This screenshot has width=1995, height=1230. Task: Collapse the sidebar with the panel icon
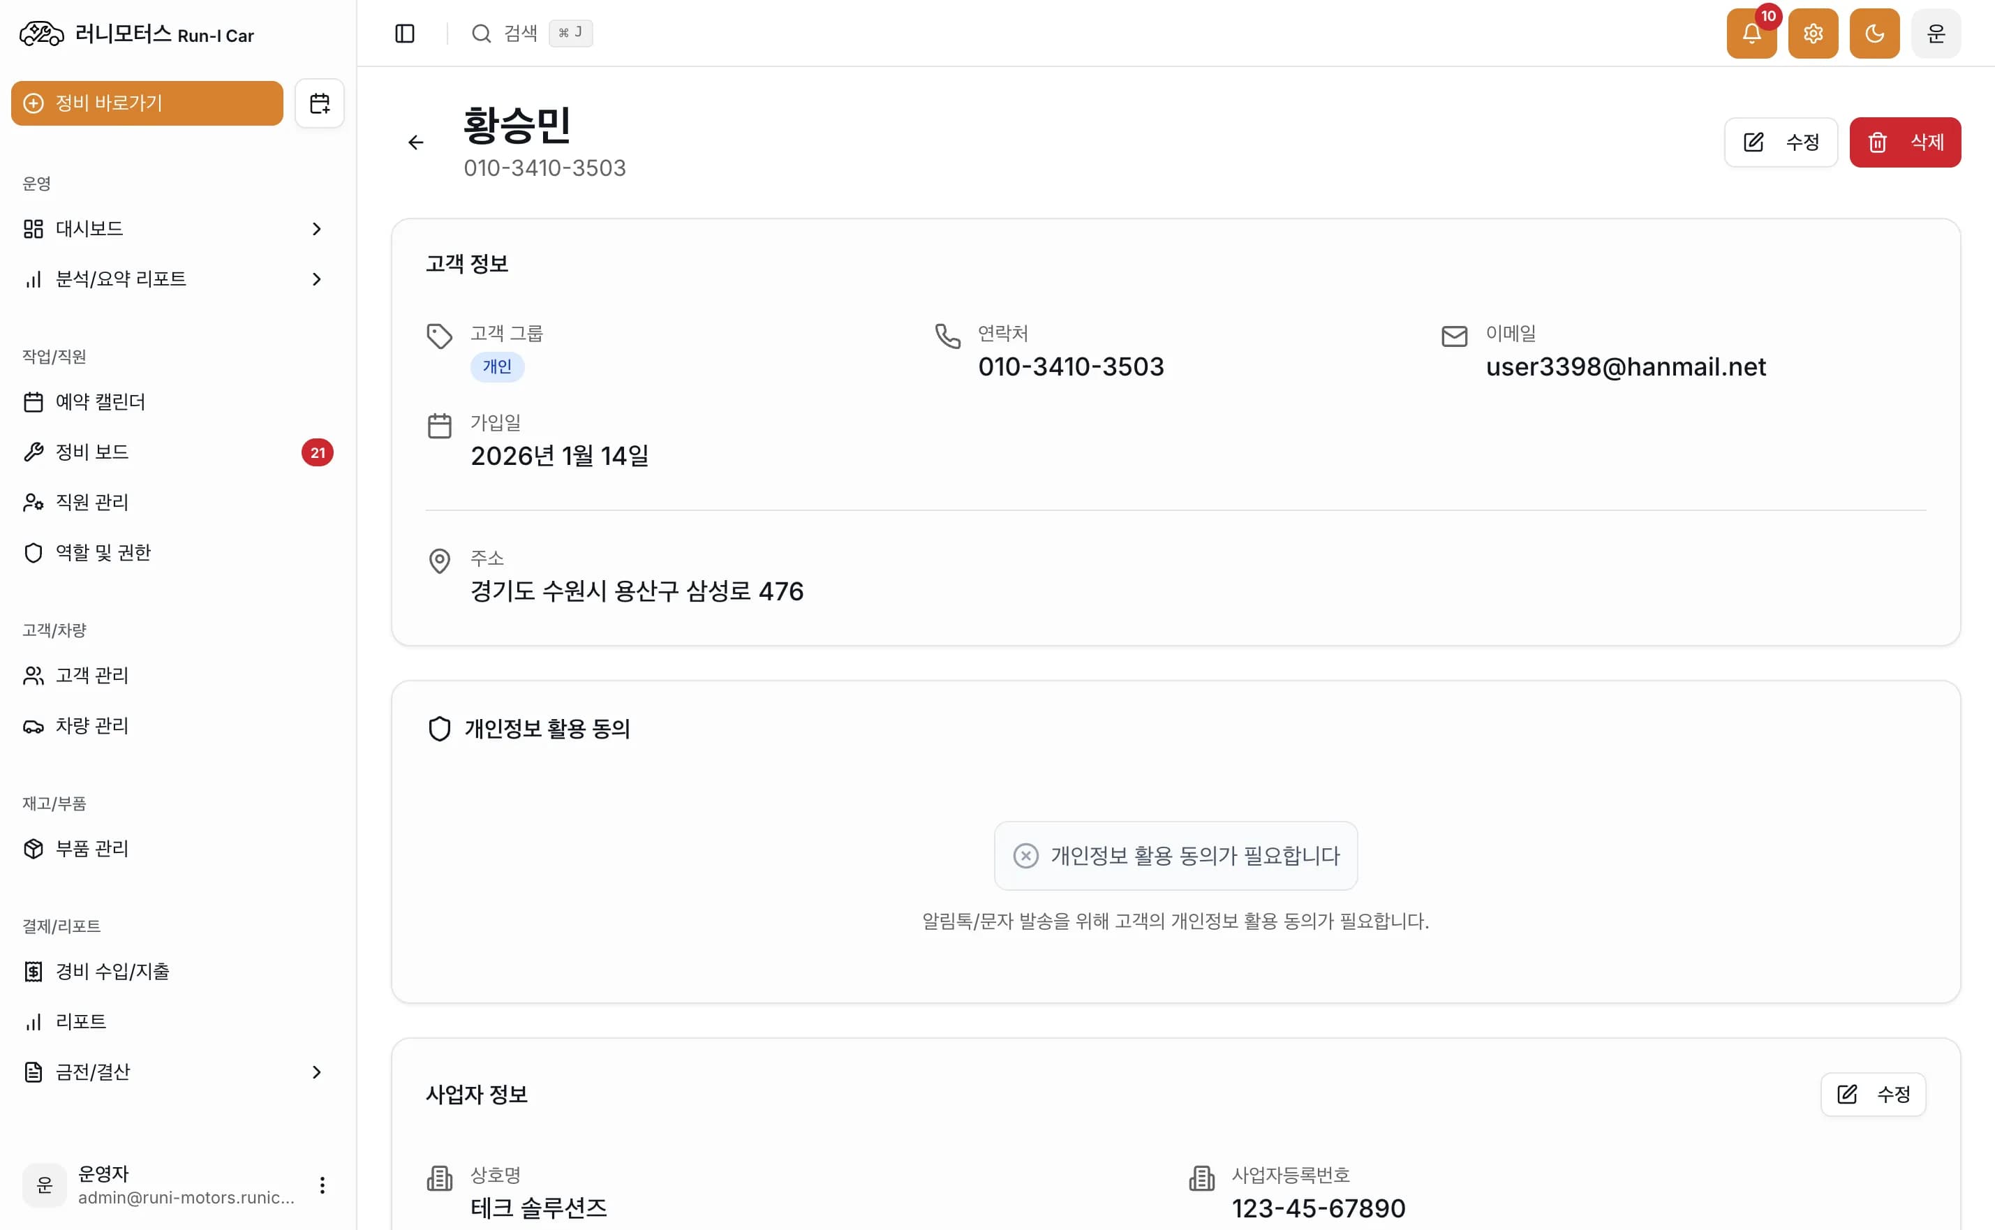coord(404,34)
